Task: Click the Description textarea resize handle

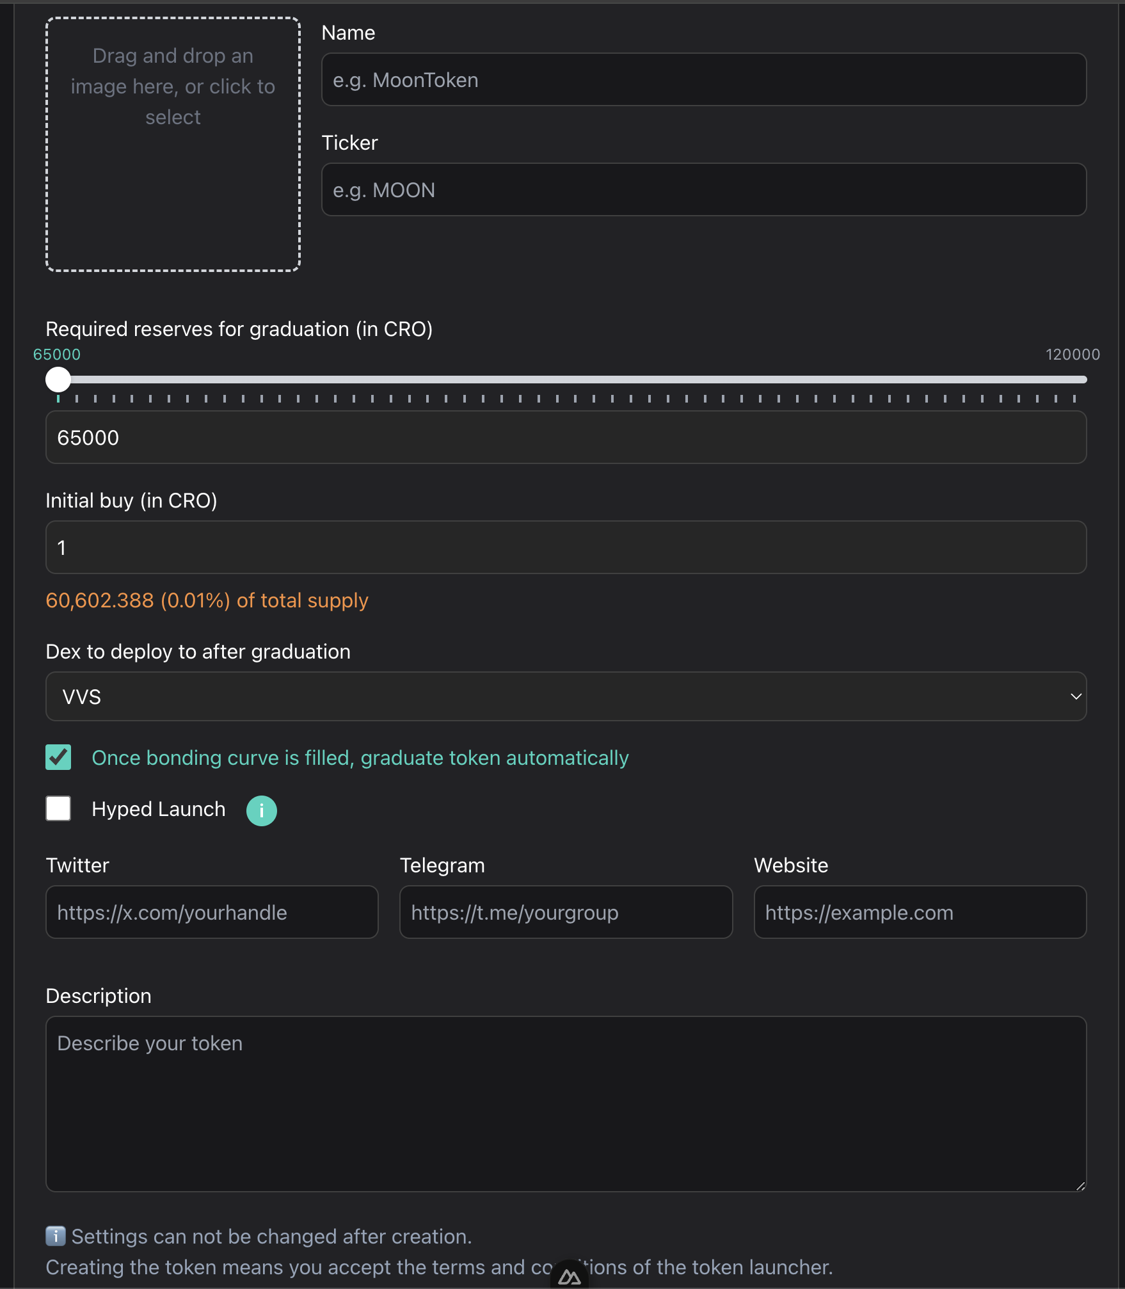Action: point(1080,1186)
